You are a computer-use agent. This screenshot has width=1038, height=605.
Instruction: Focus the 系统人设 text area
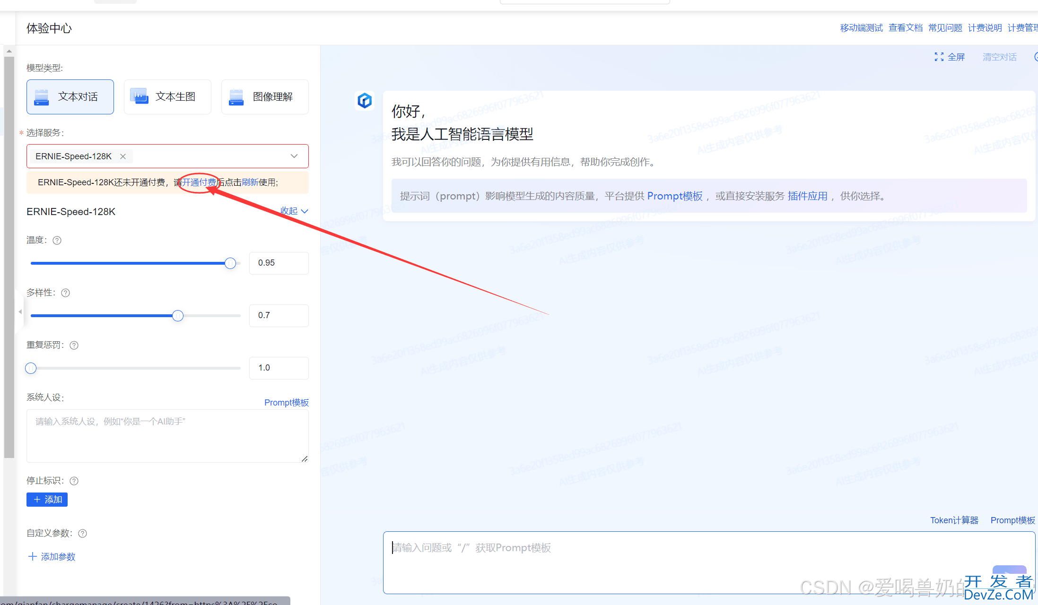[x=167, y=436]
